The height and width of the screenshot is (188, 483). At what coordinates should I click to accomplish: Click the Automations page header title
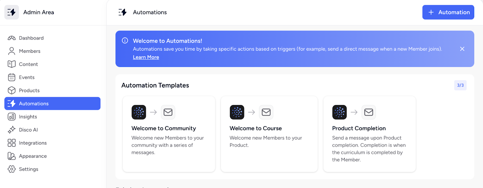click(x=150, y=12)
